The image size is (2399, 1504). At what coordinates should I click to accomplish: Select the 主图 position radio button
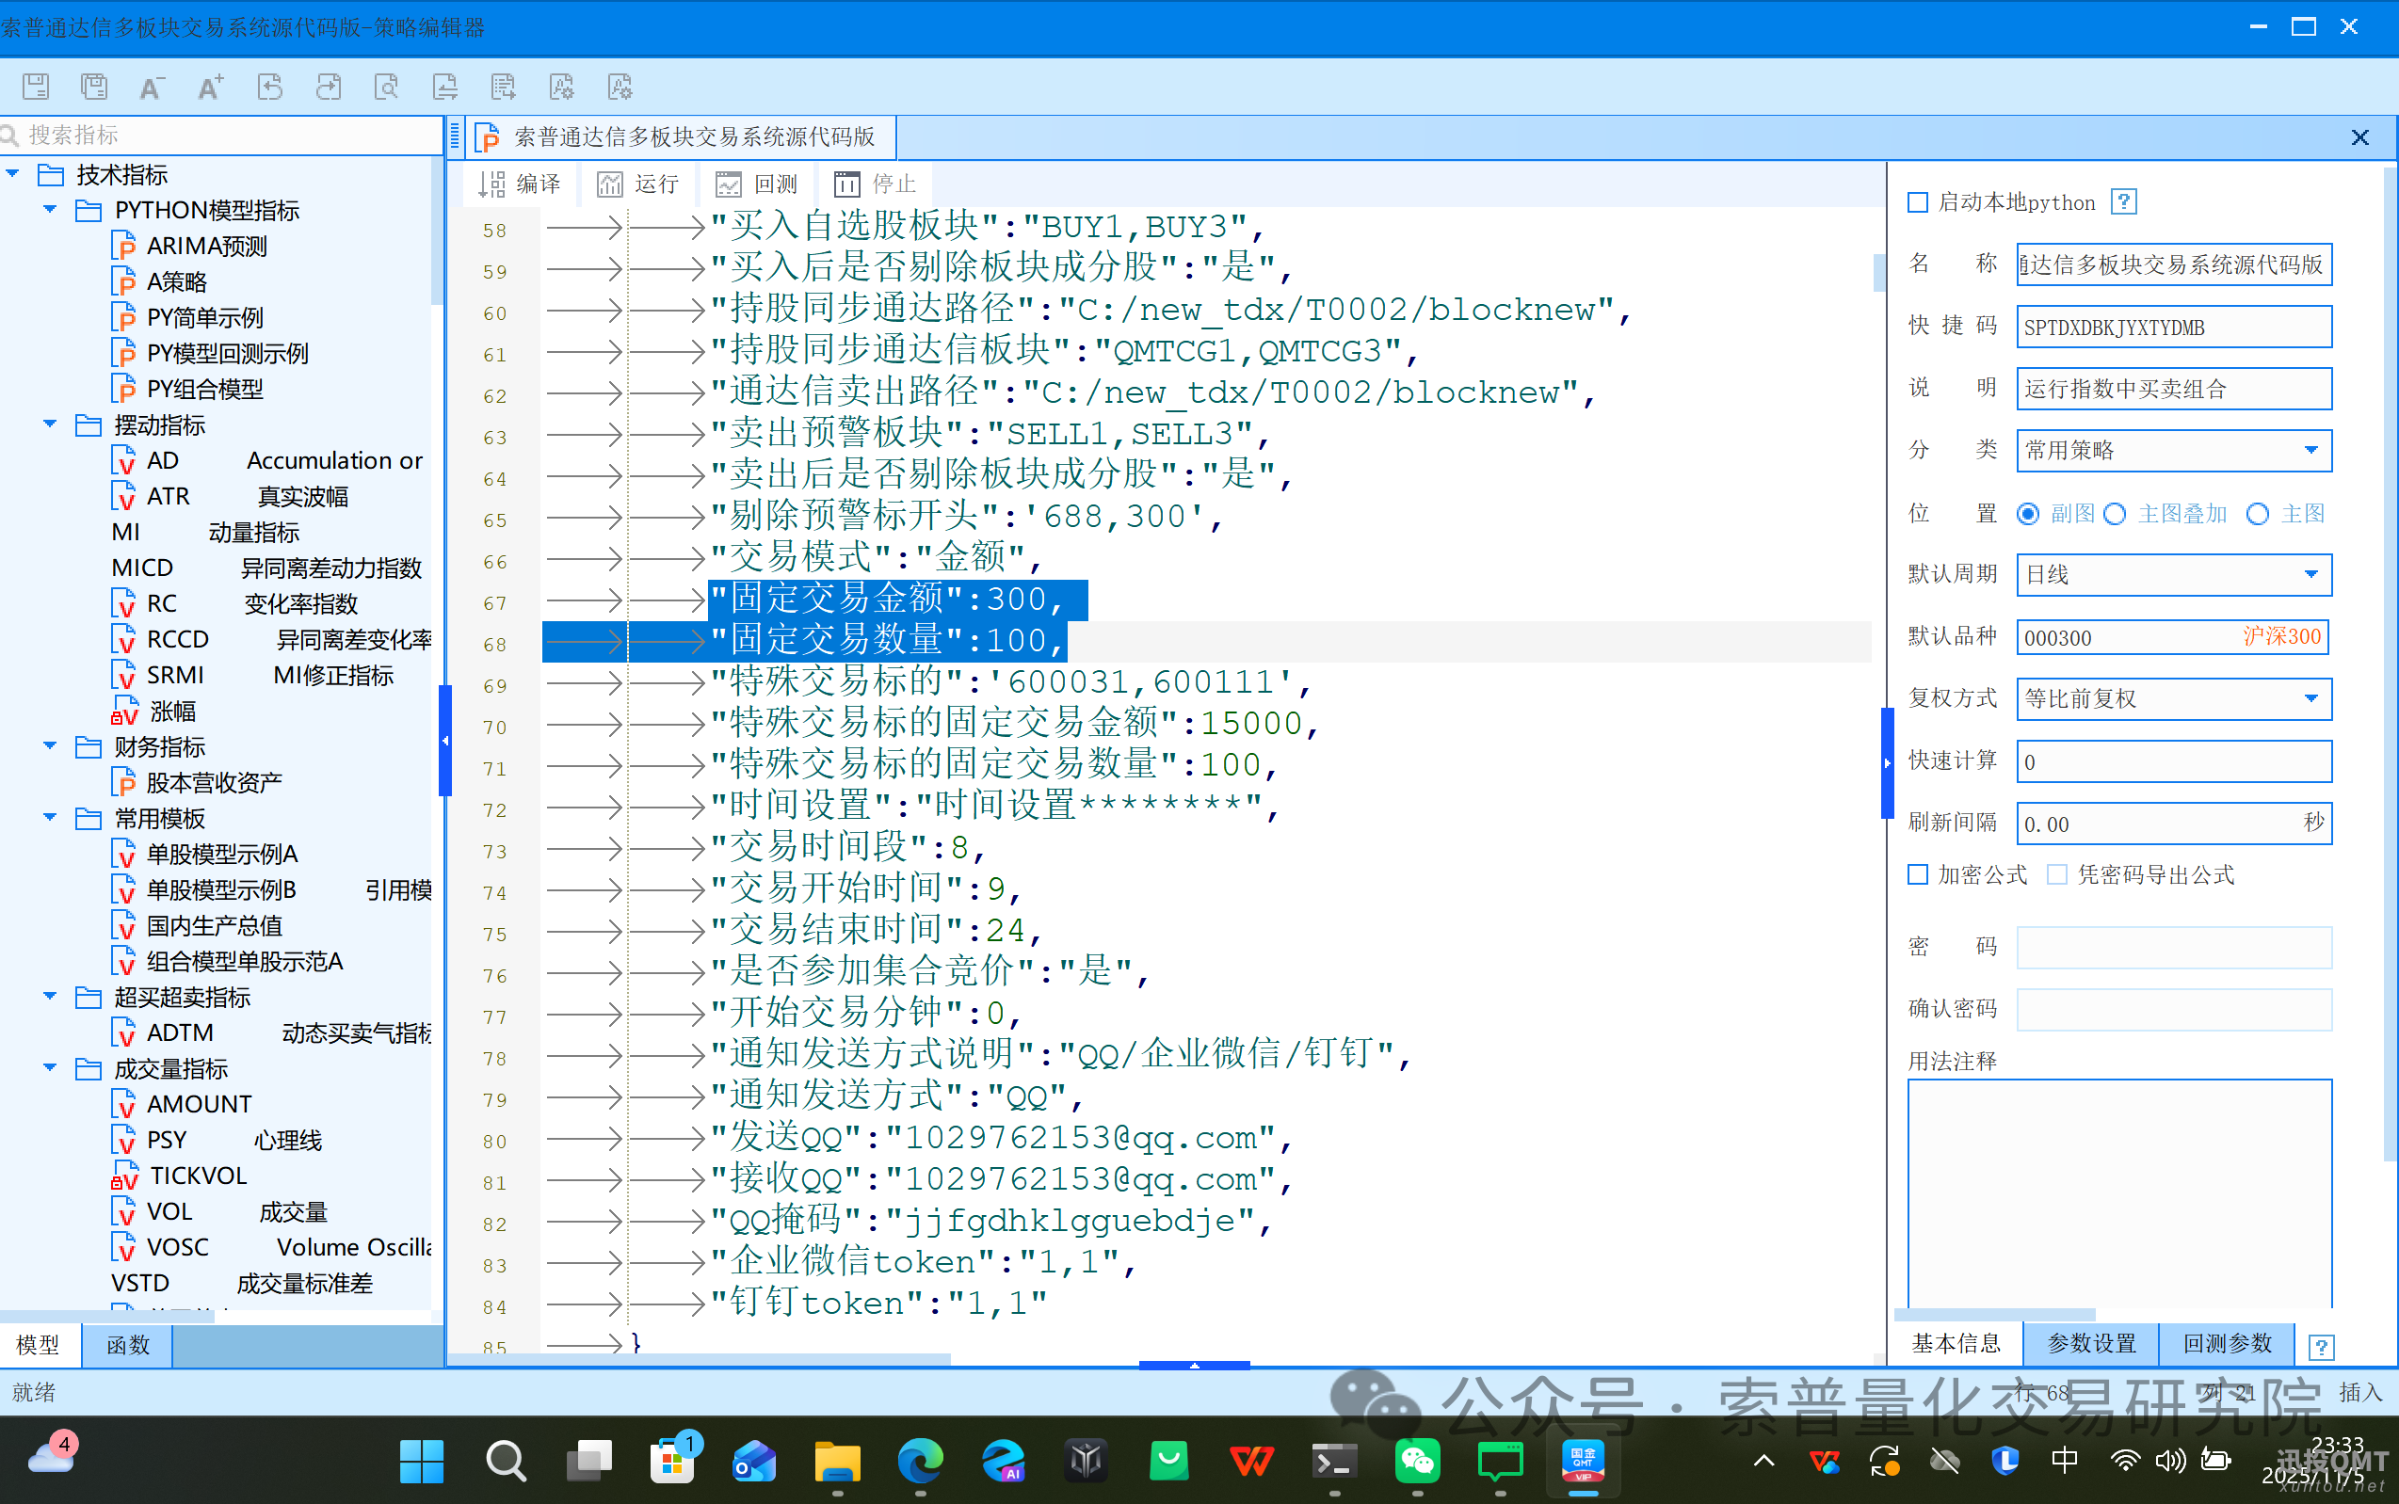pos(2258,513)
